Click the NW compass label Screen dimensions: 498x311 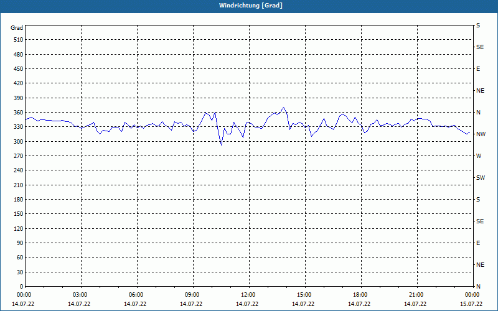click(x=481, y=134)
